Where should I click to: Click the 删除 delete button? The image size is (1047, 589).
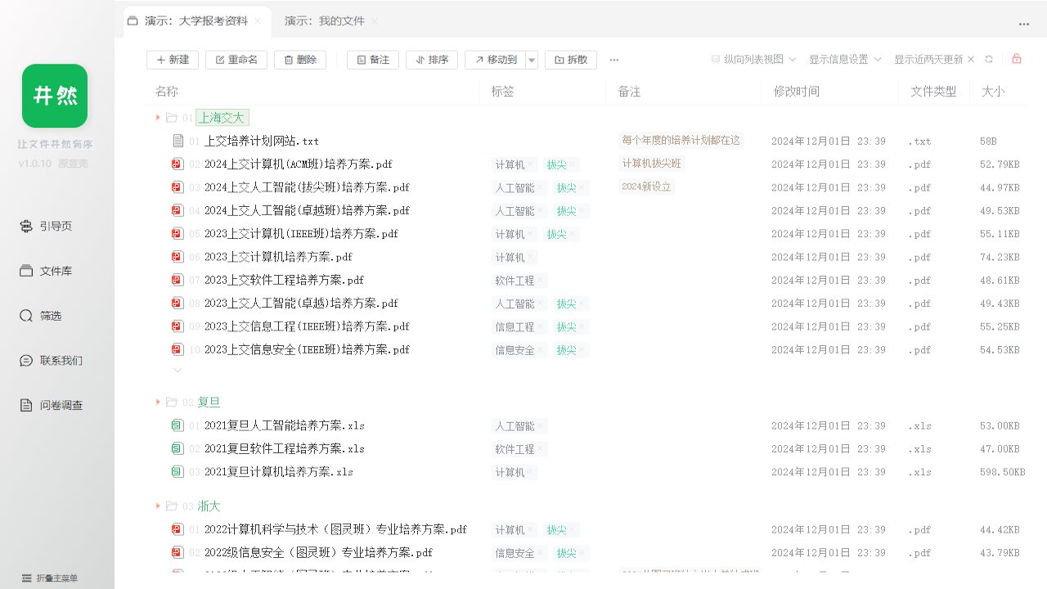[x=300, y=60]
